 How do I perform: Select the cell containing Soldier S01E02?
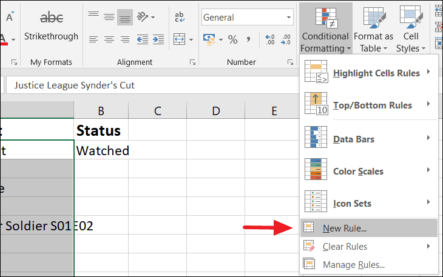coord(37,225)
